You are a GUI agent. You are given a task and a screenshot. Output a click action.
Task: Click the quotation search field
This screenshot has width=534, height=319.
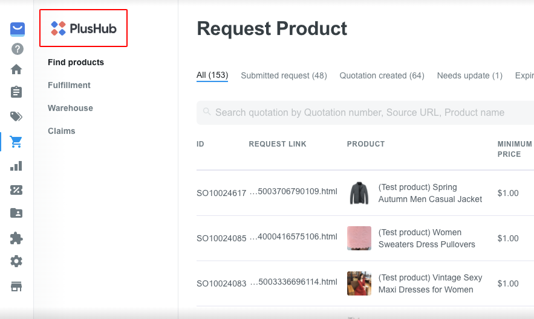tap(365, 112)
